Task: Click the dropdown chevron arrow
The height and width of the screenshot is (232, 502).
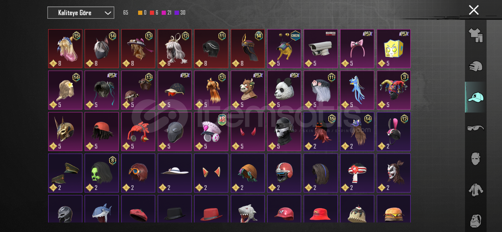Action: click(x=108, y=13)
